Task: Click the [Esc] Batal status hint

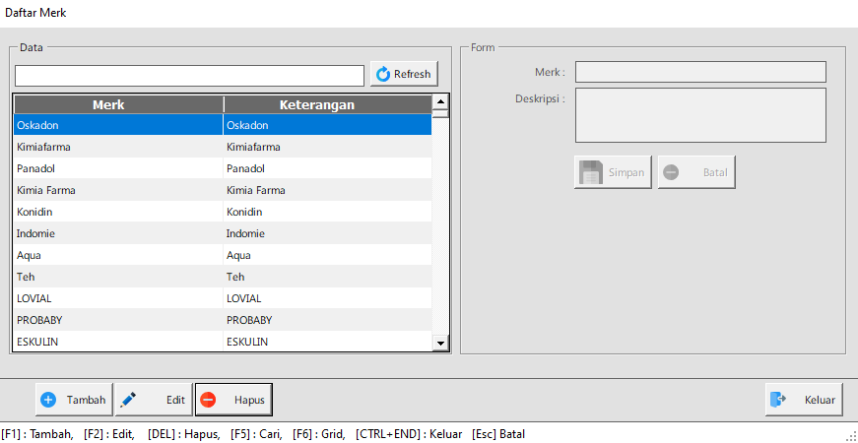Action: pyautogui.click(x=498, y=435)
